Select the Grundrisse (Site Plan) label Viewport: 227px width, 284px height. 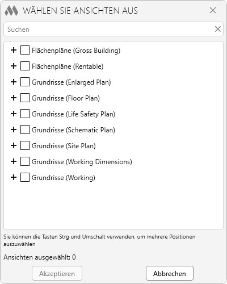pyautogui.click(x=64, y=146)
